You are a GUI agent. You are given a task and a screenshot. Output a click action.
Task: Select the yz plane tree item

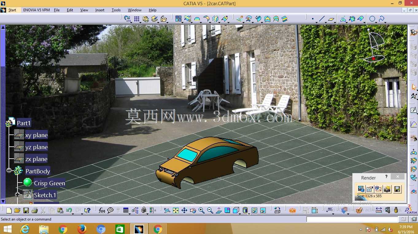click(36, 147)
